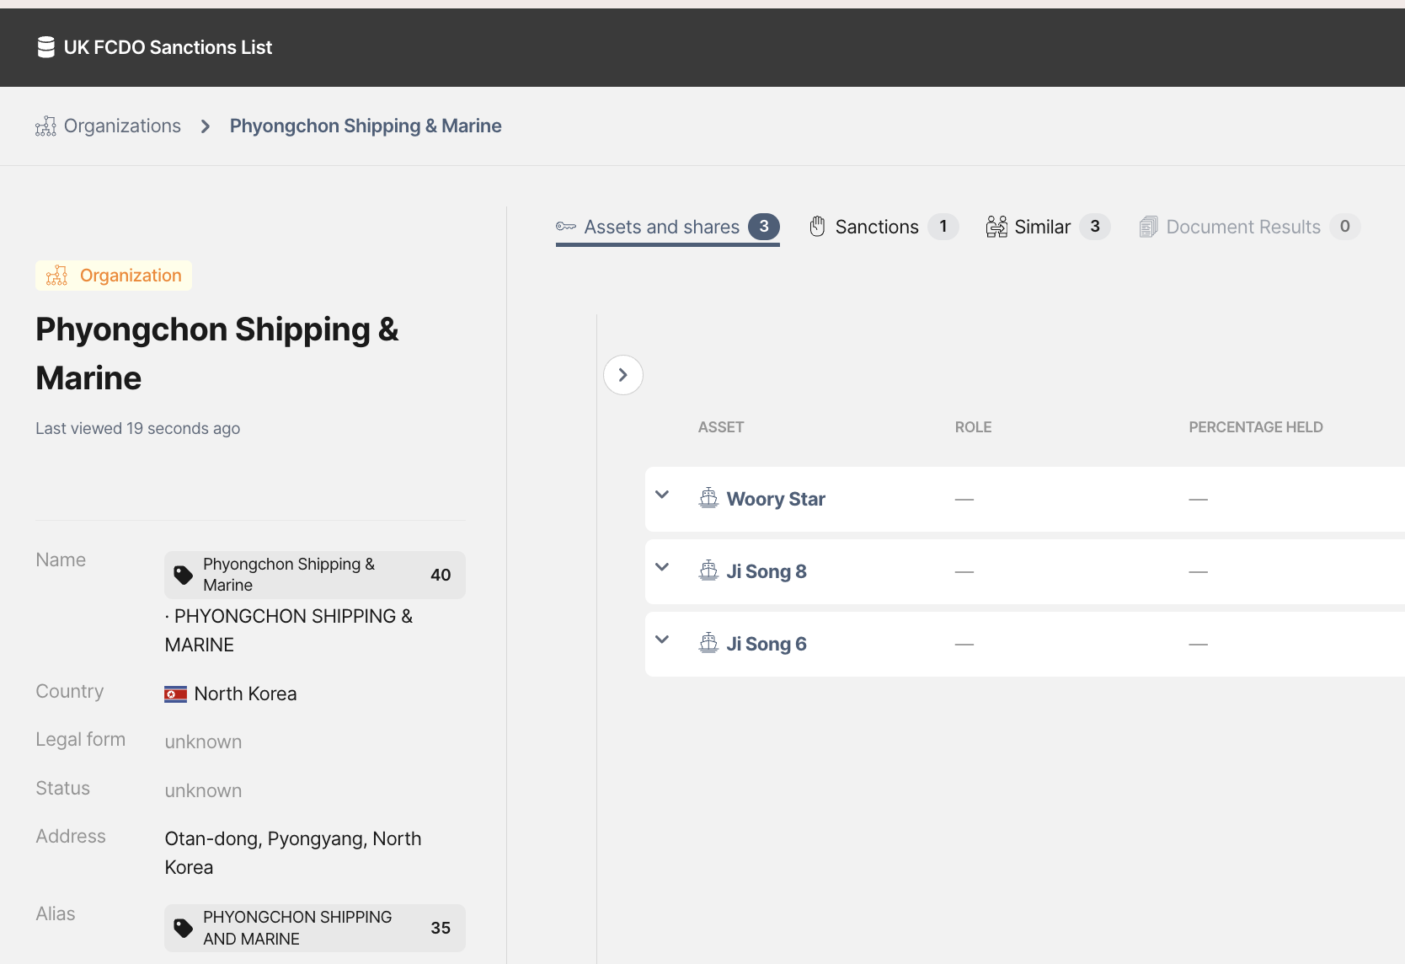This screenshot has width=1405, height=964.
Task: Switch to the Similar tab
Action: (1049, 228)
